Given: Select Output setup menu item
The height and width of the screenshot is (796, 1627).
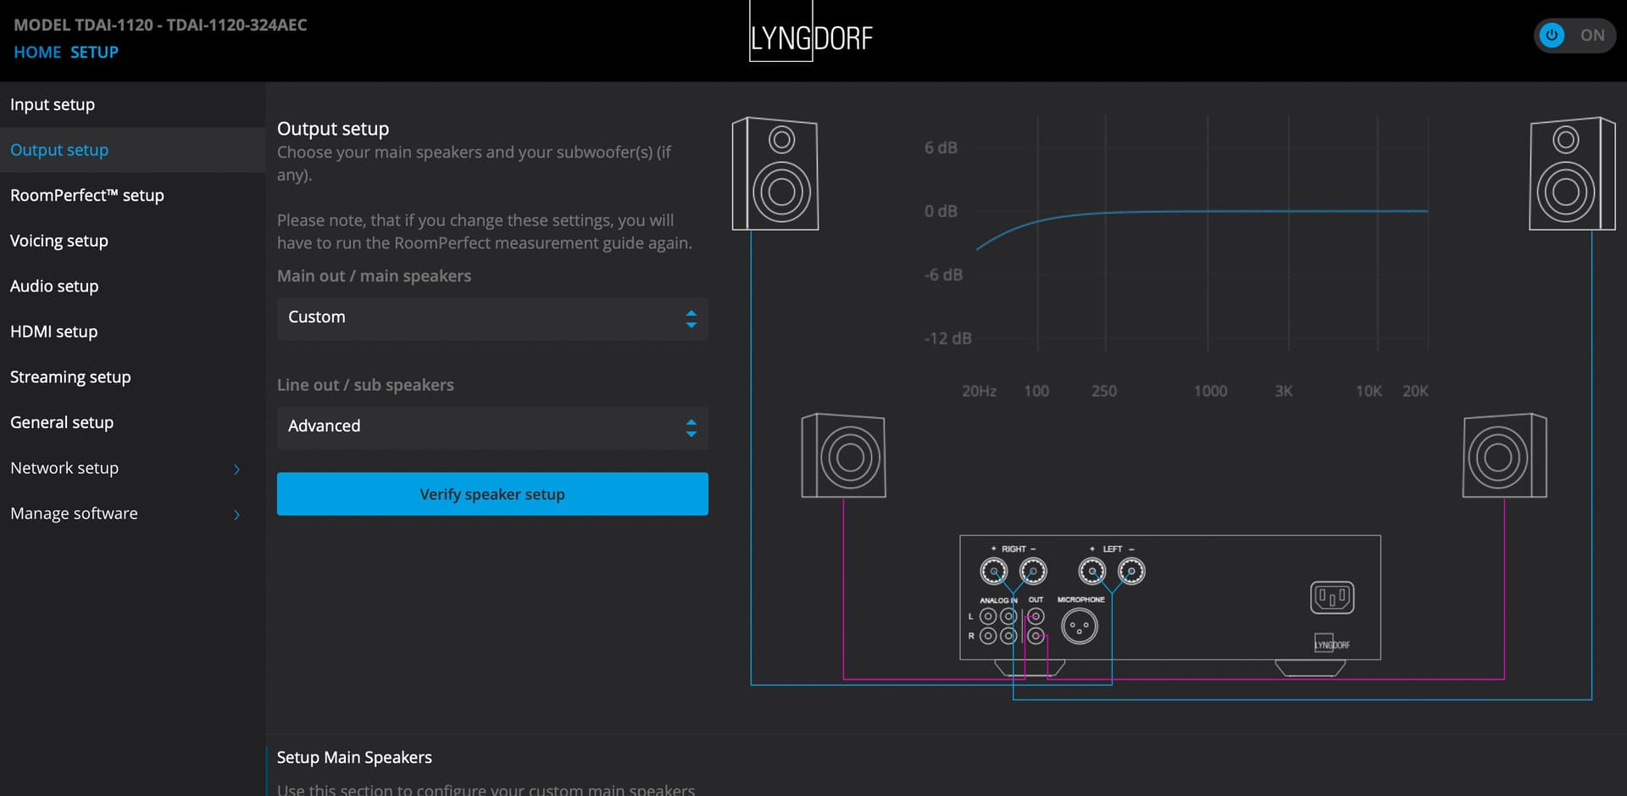Looking at the screenshot, I should tap(132, 150).
